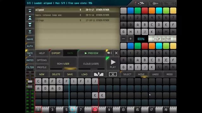This screenshot has width=202, height=113.
Task: Click SAVE
Action: pos(70,74)
